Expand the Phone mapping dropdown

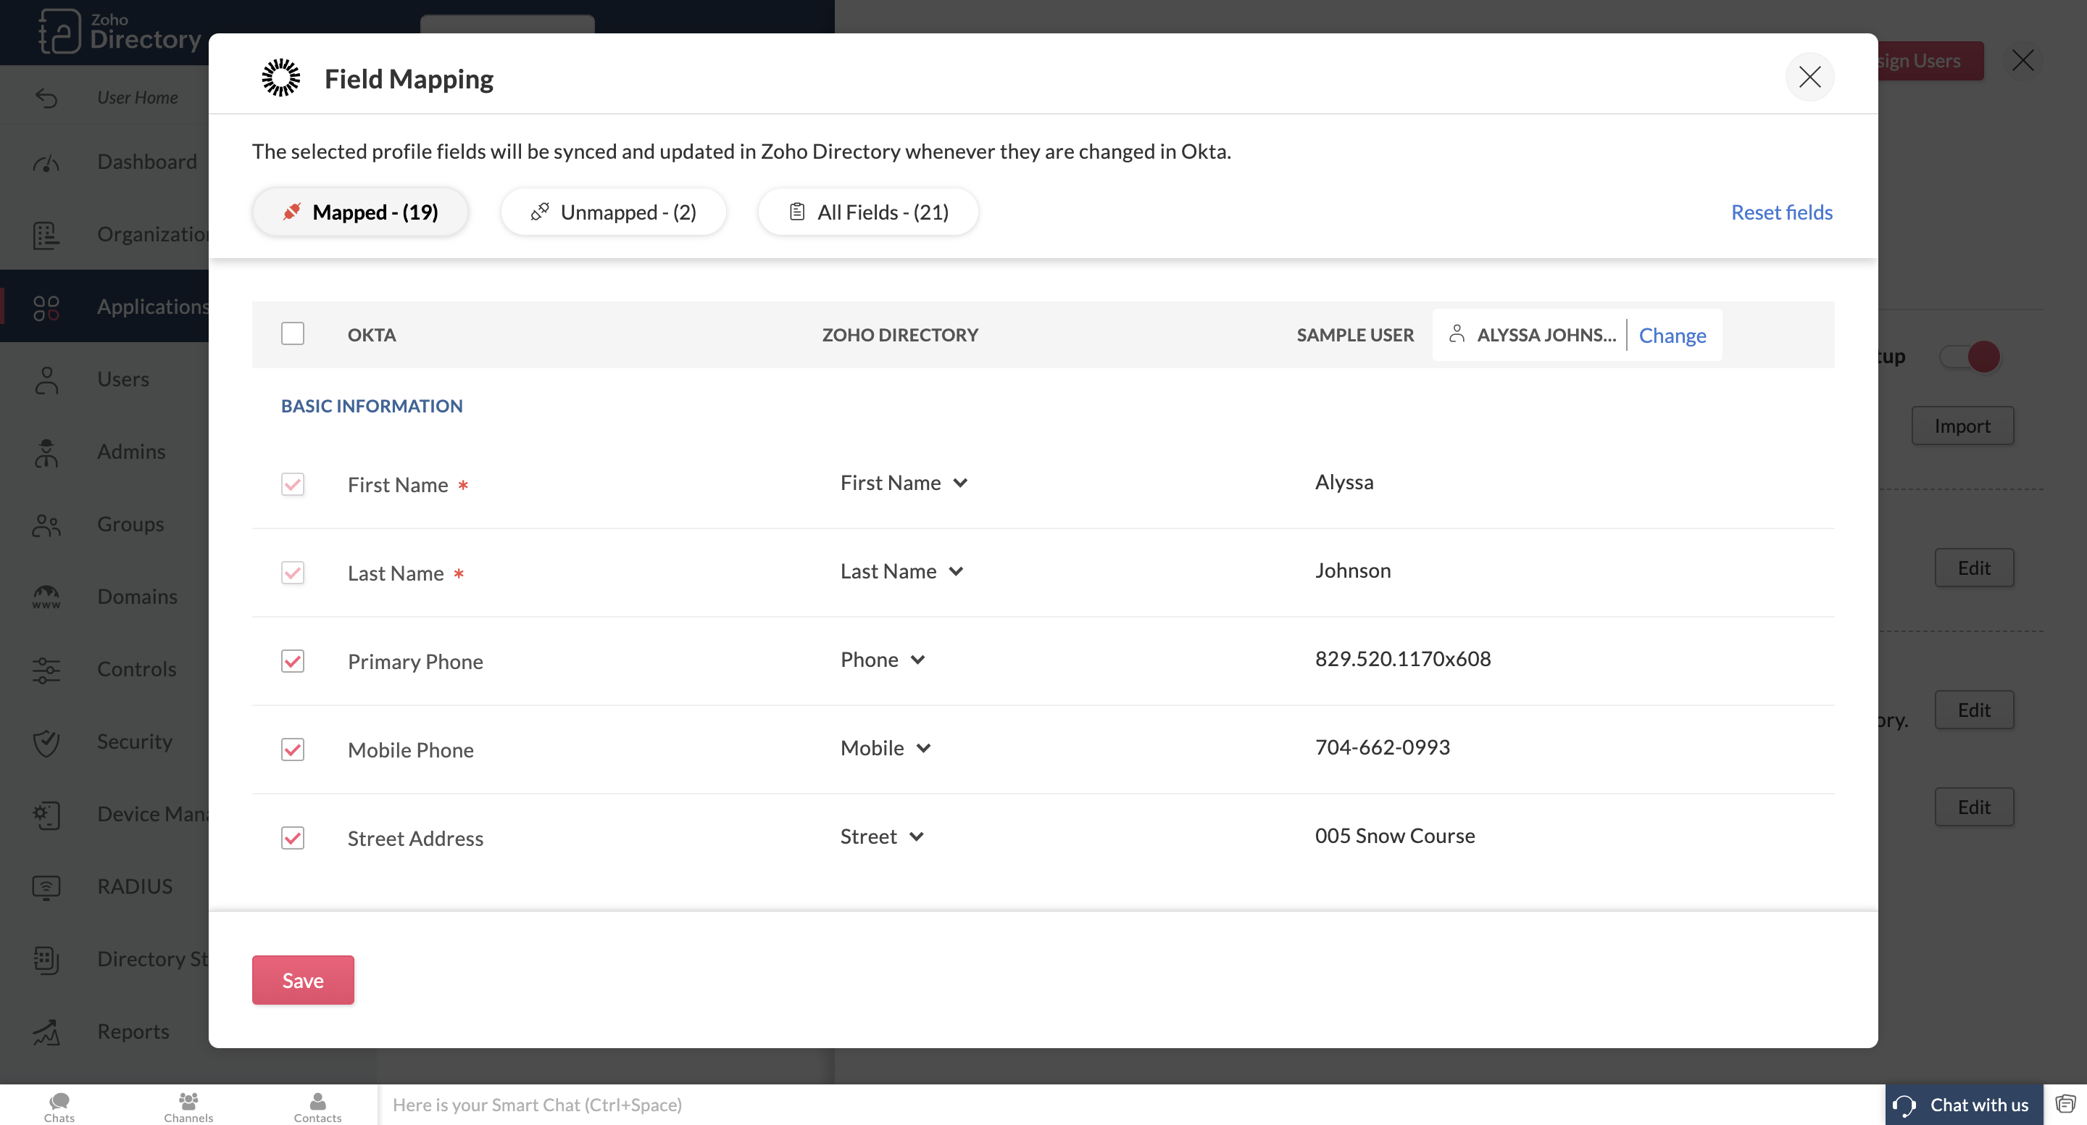[x=883, y=660]
